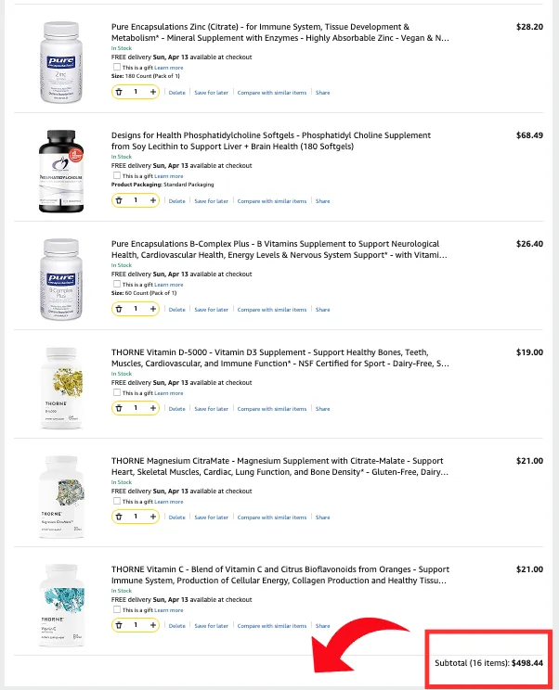Remove B-Complex Plus using the trash icon
The width and height of the screenshot is (559, 690).
tap(119, 309)
